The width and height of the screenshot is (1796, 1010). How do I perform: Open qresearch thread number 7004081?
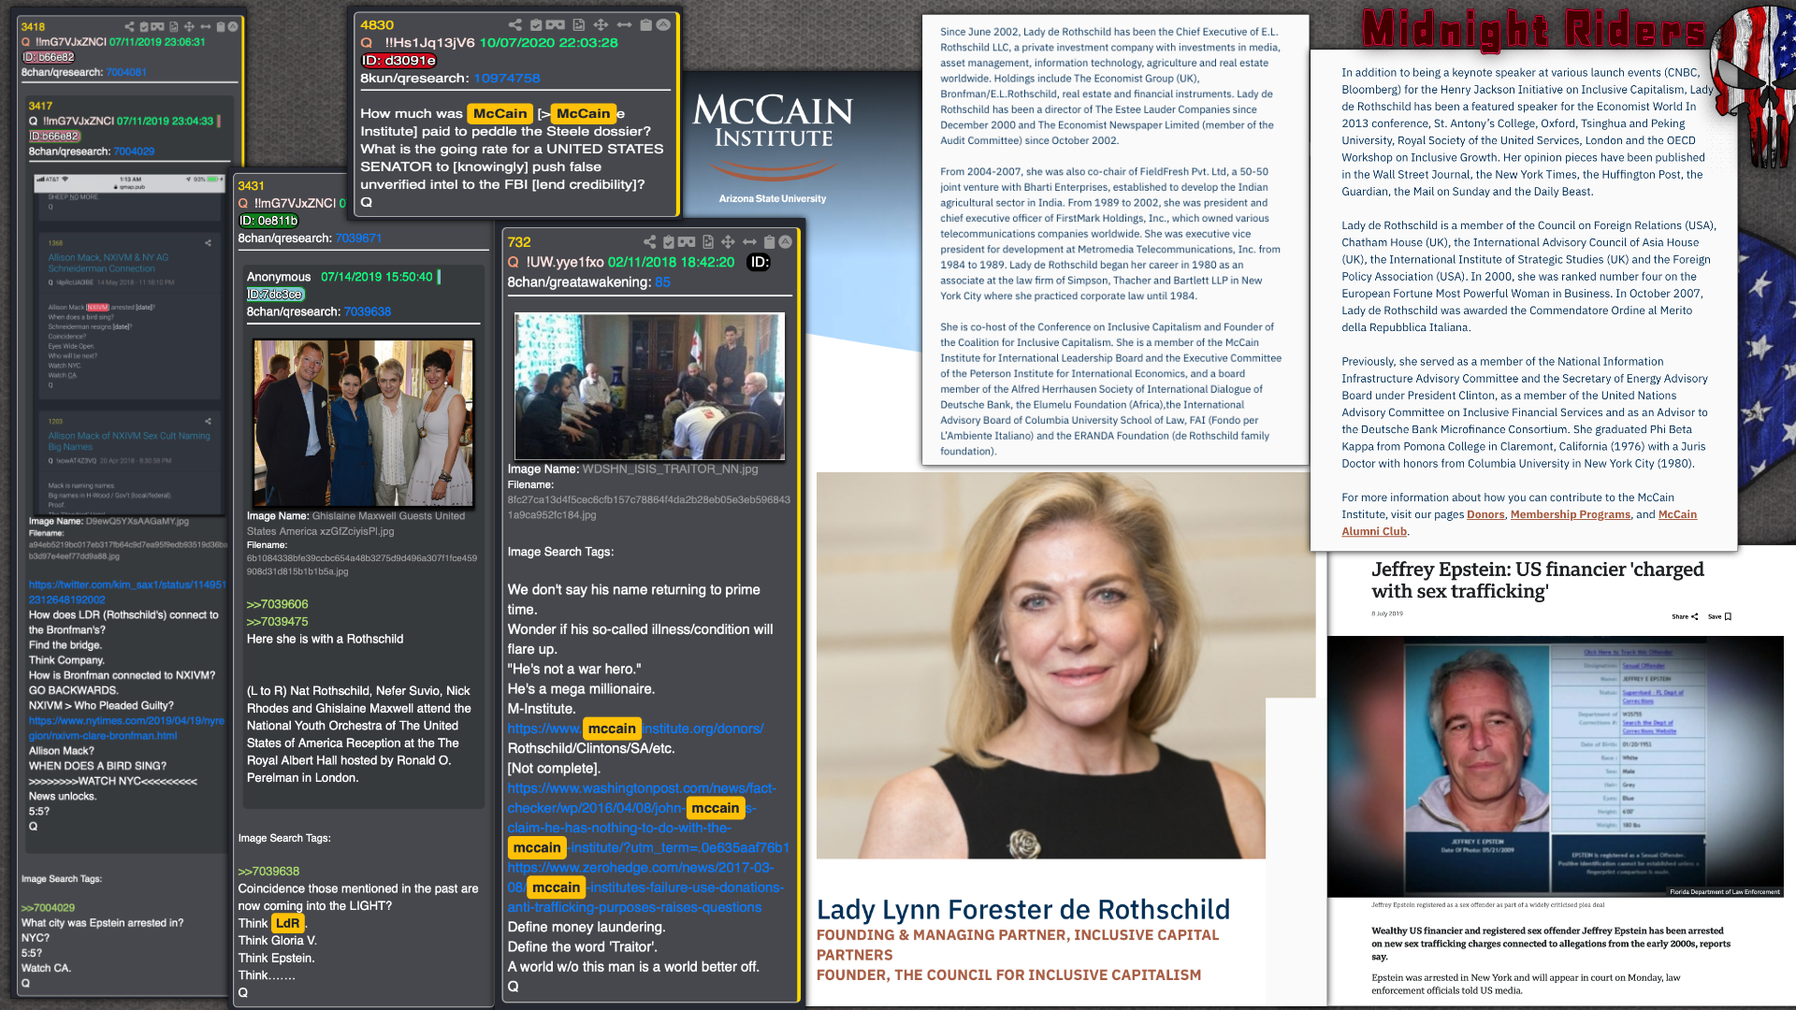pyautogui.click(x=126, y=72)
